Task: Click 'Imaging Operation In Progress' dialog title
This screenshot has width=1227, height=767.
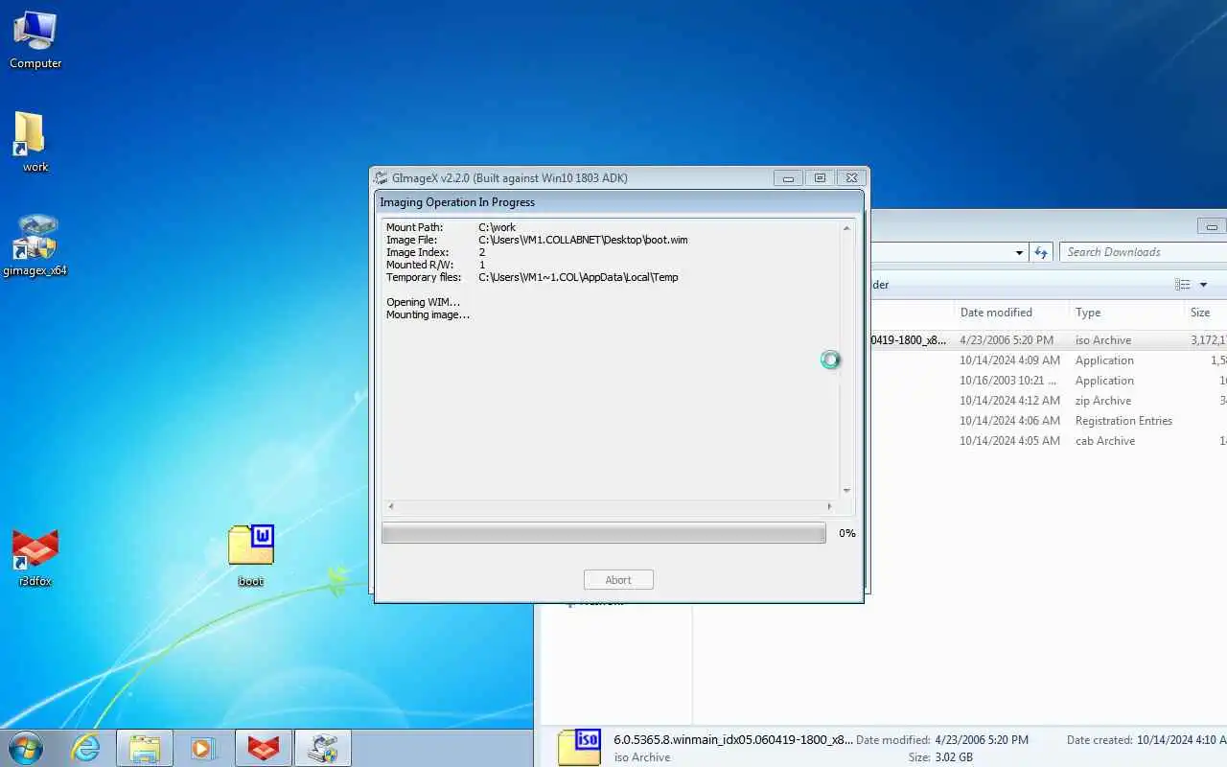Action: click(457, 202)
